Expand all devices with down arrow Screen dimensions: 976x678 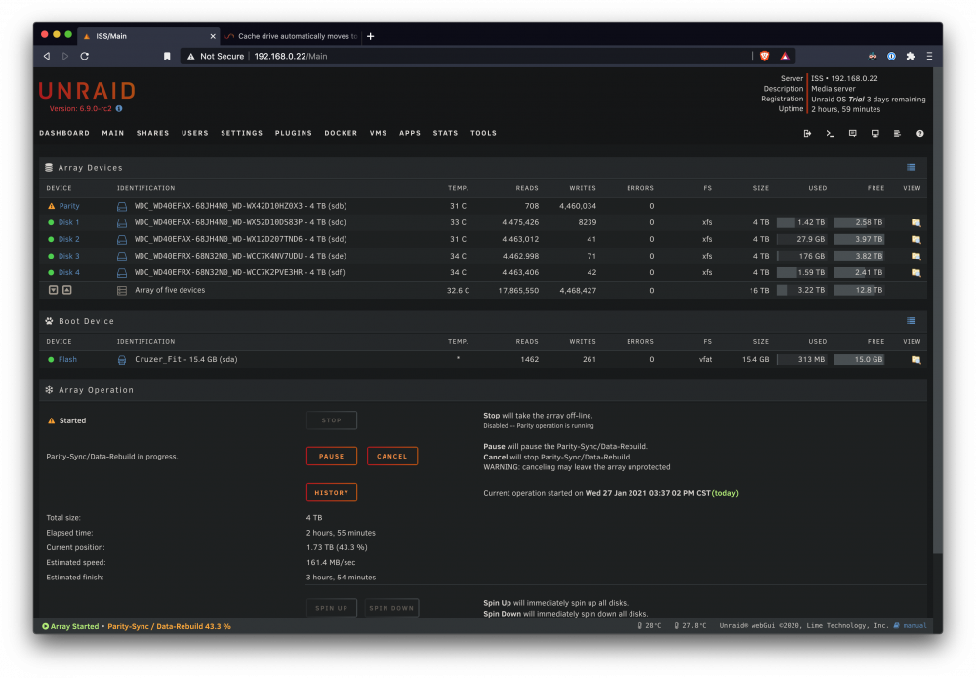54,290
